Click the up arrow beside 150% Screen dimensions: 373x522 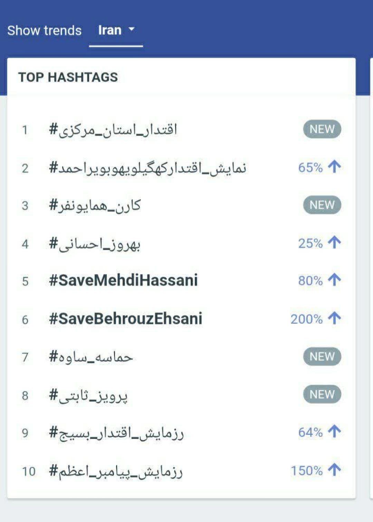pos(334,470)
